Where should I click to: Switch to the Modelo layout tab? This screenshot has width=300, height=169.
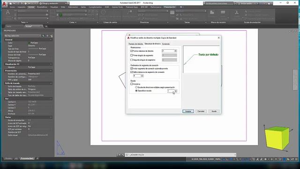click(8, 159)
